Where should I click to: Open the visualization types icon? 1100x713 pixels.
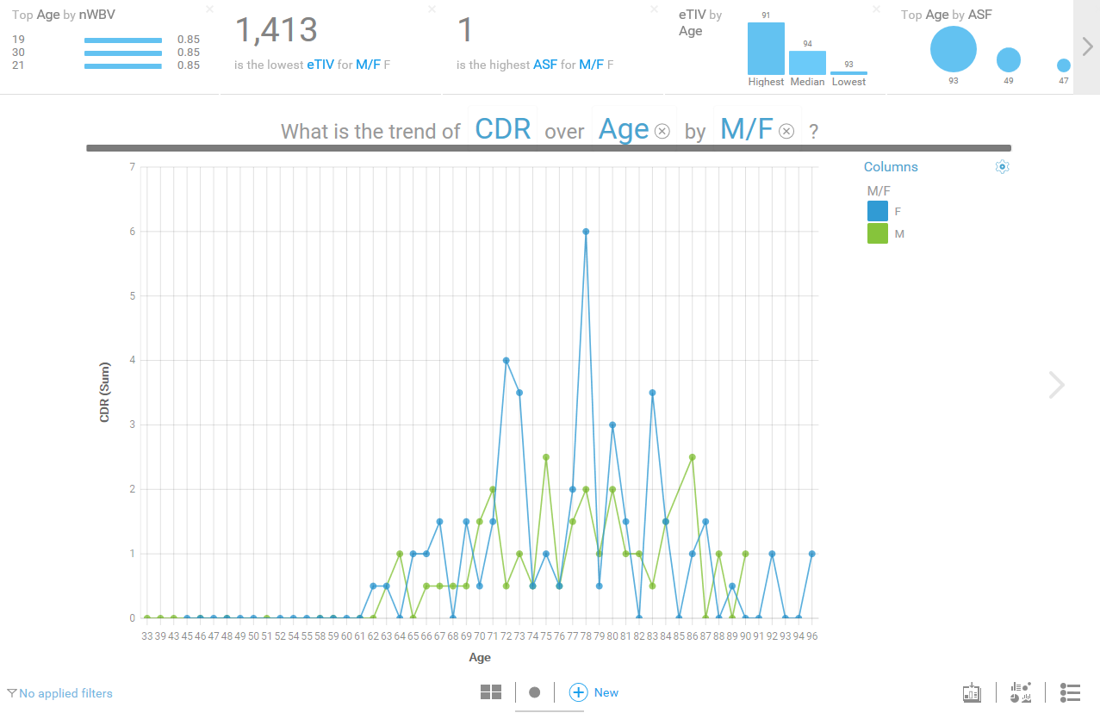pyautogui.click(x=1021, y=692)
